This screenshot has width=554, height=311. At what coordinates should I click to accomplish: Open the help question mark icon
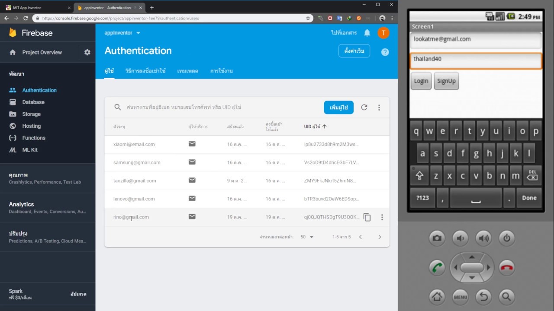(x=385, y=52)
